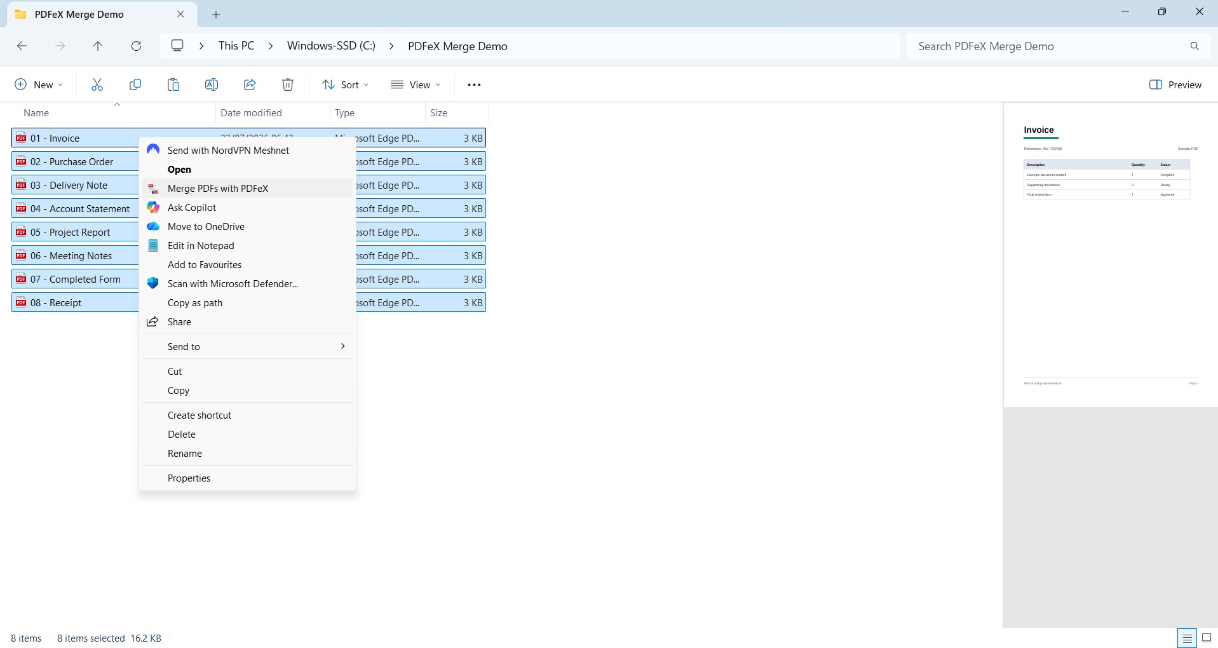Click the Share icon in toolbar

[250, 84]
